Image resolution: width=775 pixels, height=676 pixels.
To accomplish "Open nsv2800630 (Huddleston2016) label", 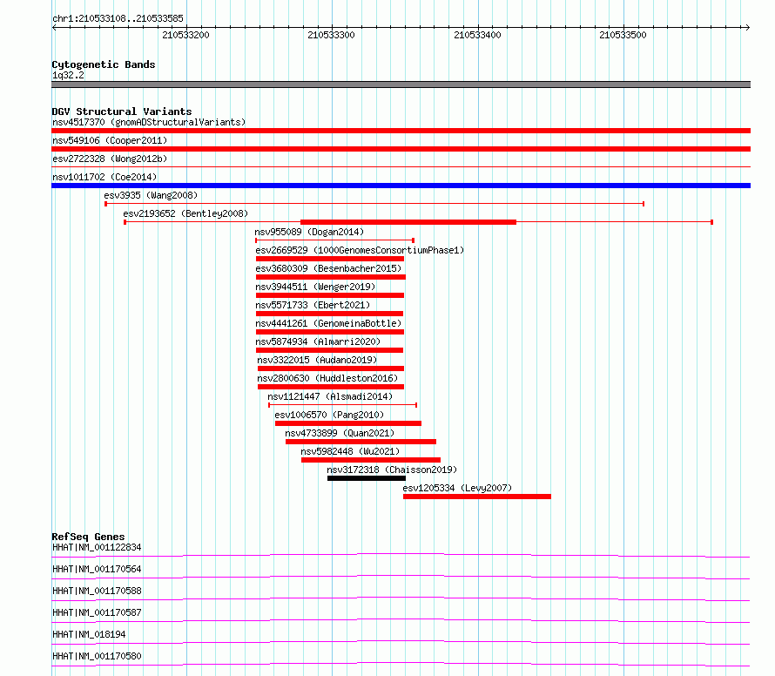I will pyautogui.click(x=327, y=378).
